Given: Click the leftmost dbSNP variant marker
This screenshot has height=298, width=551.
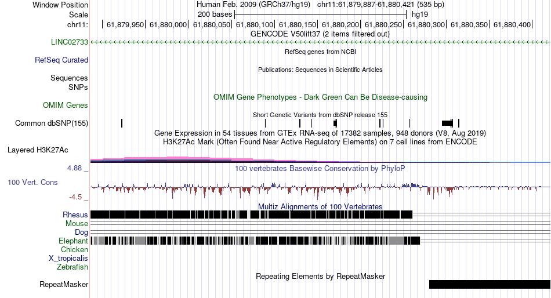Looking at the screenshot, I should (x=122, y=123).
